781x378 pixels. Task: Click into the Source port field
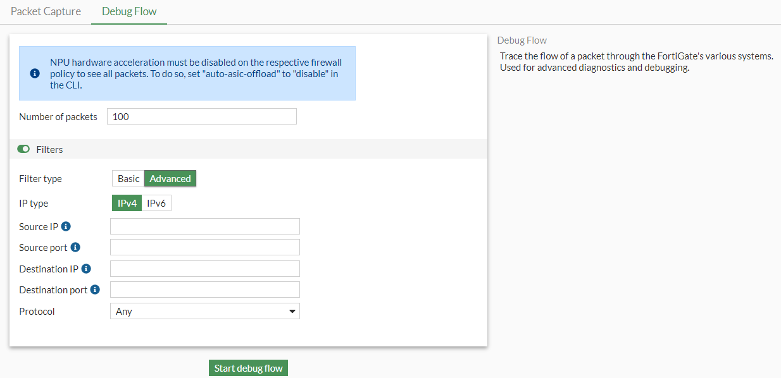click(204, 247)
